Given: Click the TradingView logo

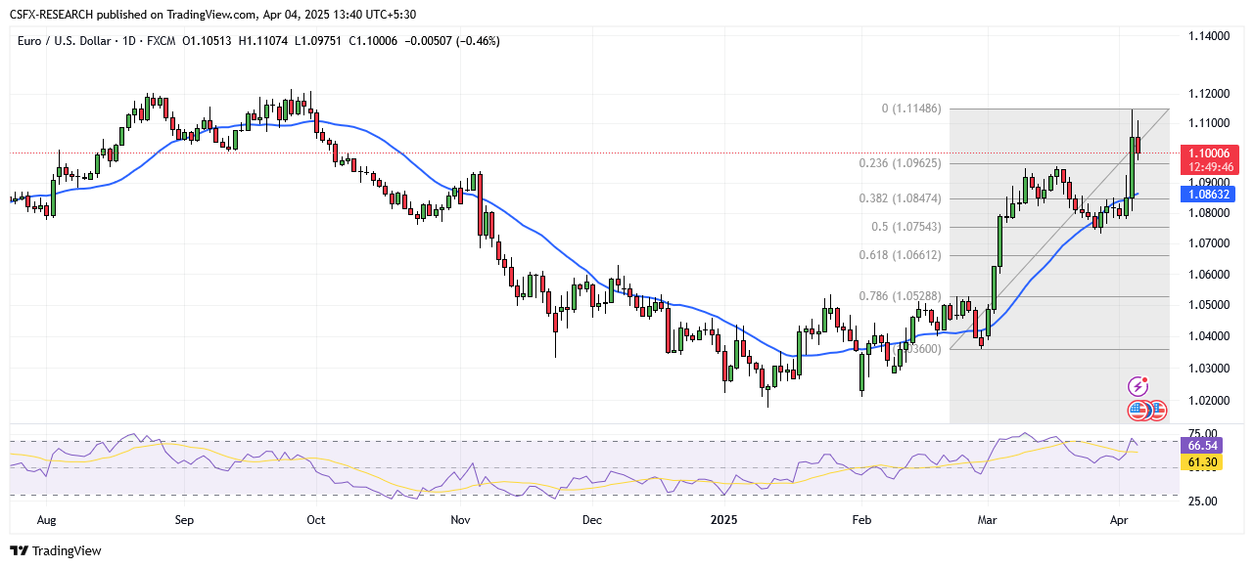Looking at the screenshot, I should click(19, 551).
